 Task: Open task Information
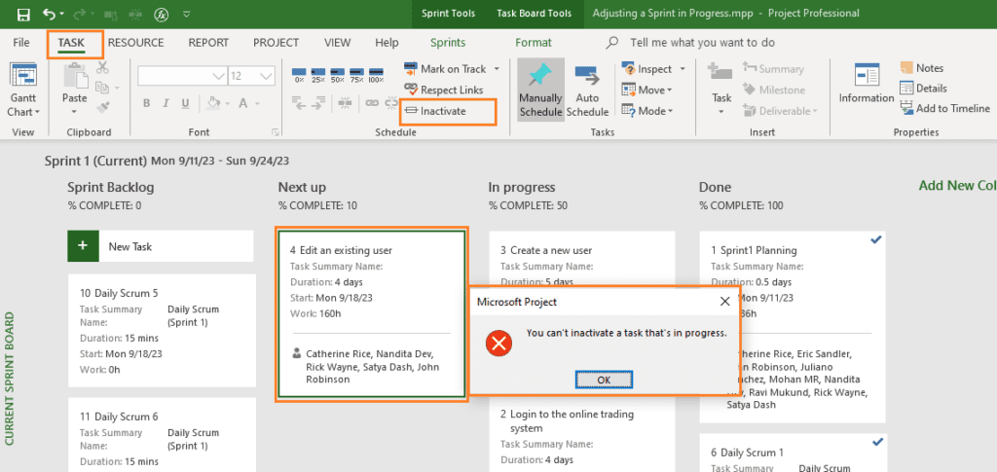click(866, 83)
